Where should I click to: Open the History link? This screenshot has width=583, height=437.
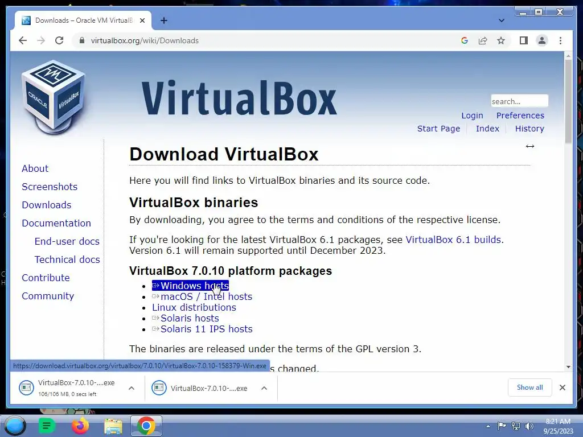point(529,129)
